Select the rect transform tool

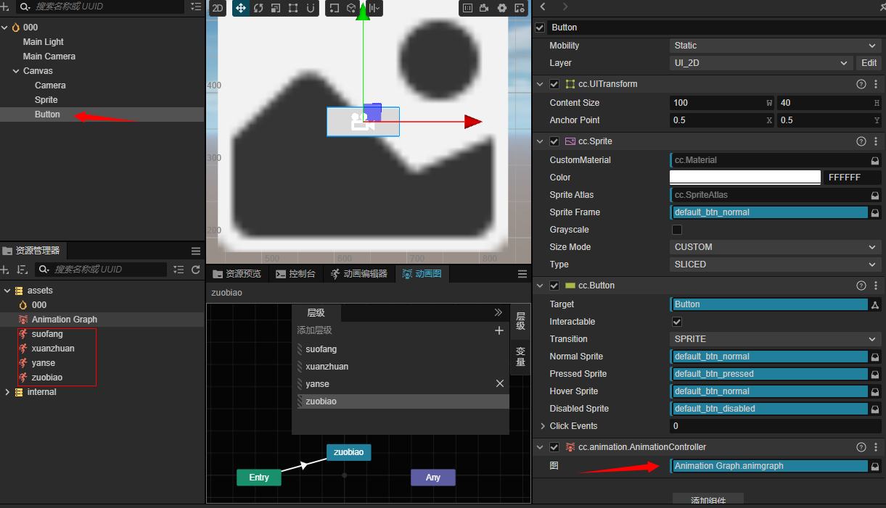pyautogui.click(x=293, y=8)
